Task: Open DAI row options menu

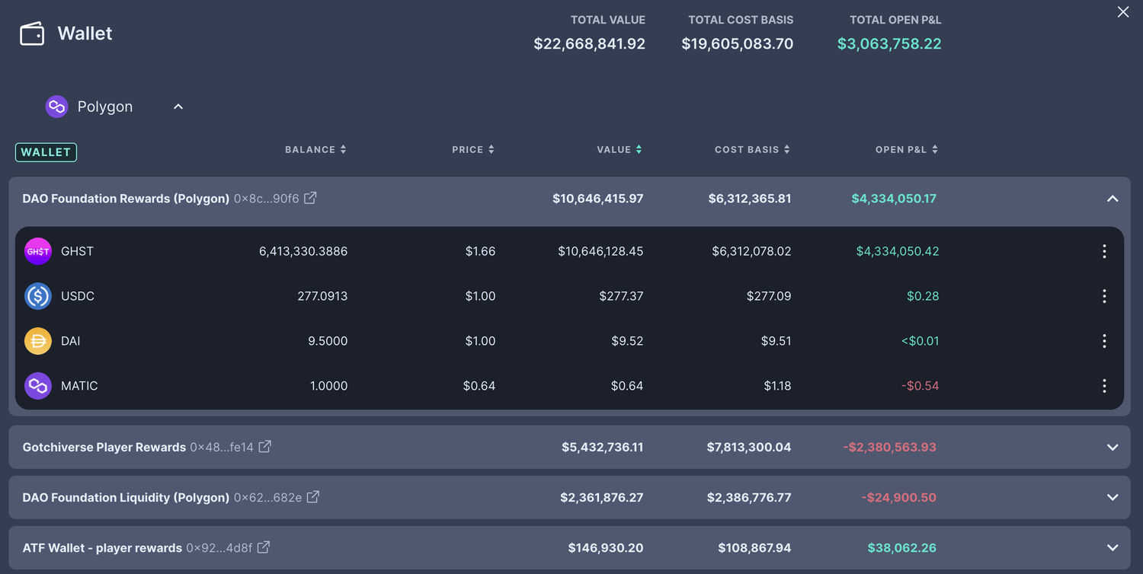Action: [1104, 341]
